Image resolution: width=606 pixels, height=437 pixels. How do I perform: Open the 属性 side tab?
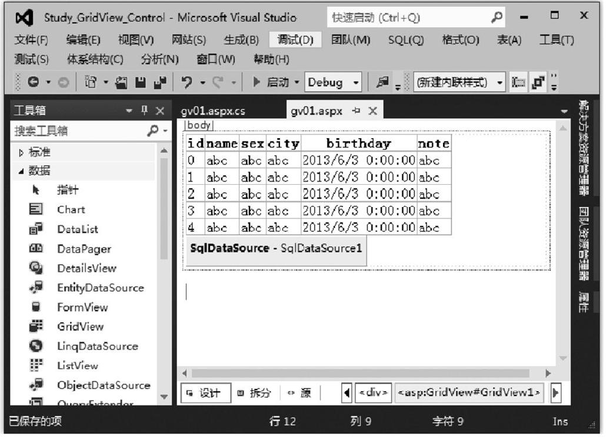point(584,302)
